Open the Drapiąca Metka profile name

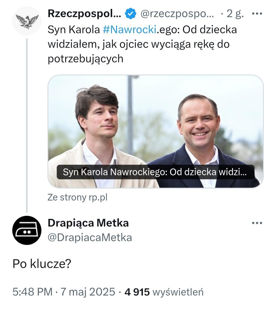[x=88, y=223]
